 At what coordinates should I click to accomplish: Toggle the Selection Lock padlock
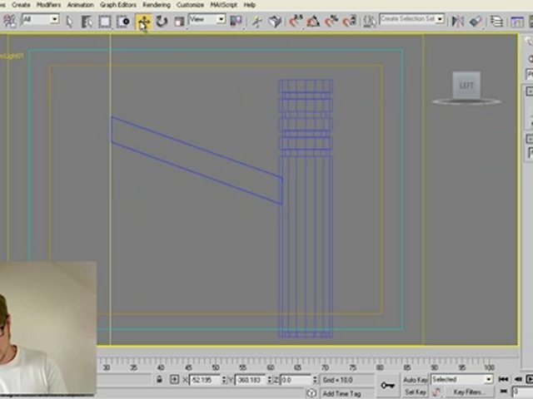pos(158,380)
